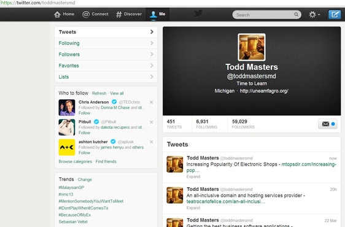
Task: Open the settings gear dropdown
Action: pos(314,15)
